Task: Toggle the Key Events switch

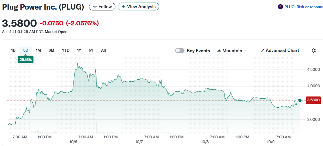Action: 180,51
